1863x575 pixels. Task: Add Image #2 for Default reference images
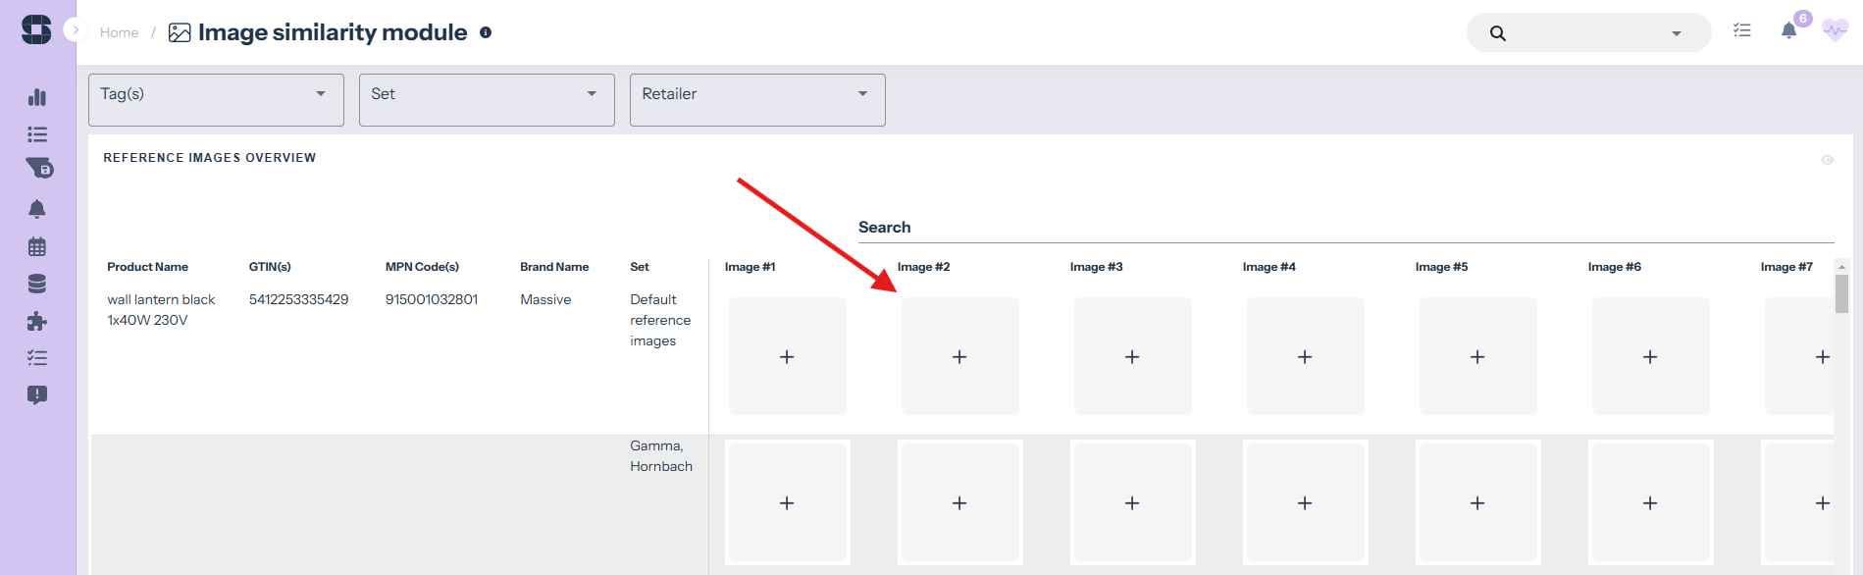959,356
